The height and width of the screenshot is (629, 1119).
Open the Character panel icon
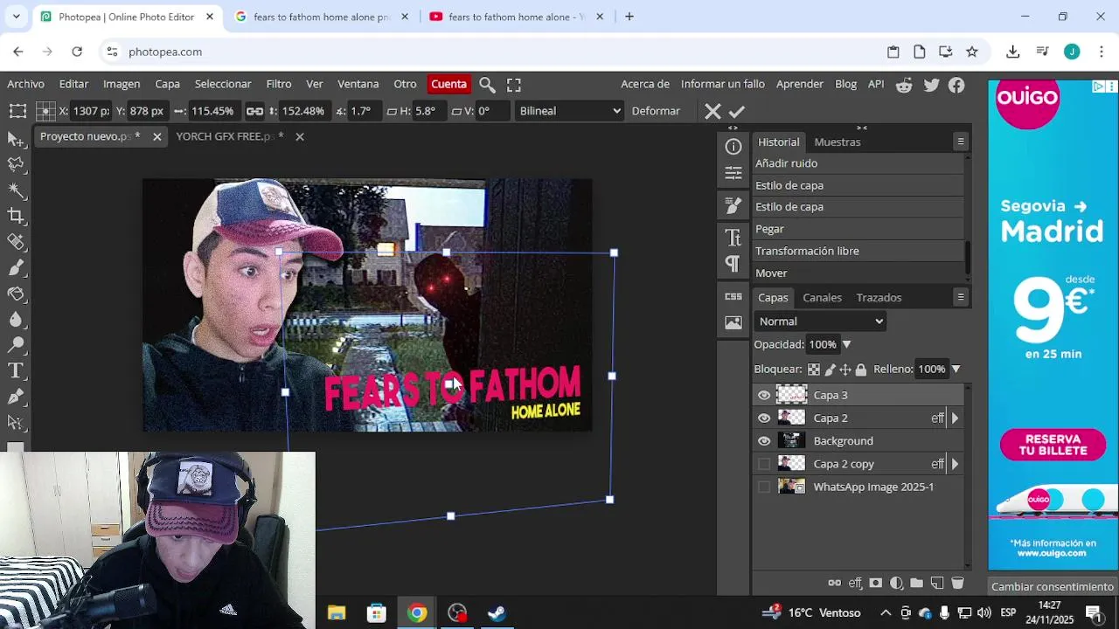point(733,238)
